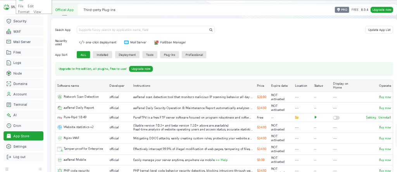This screenshot has width=397, height=172.
Task: Click Buy now for aaPanel Daily Report
Action: point(385,108)
